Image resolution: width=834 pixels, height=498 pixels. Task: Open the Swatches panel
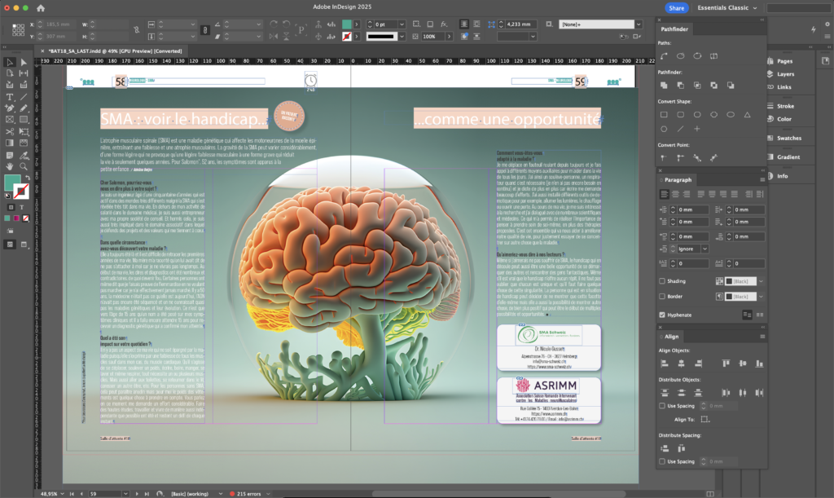click(788, 138)
